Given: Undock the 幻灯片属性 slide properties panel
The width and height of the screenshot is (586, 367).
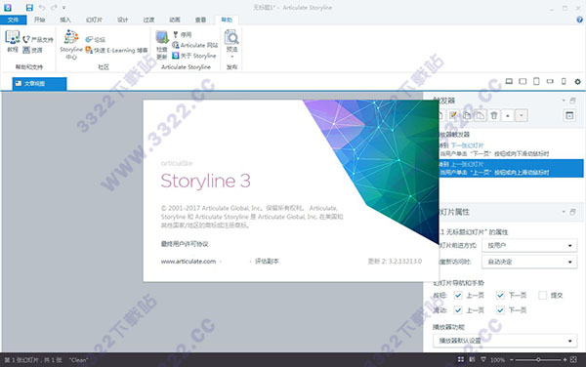Looking at the screenshot, I should [x=572, y=212].
